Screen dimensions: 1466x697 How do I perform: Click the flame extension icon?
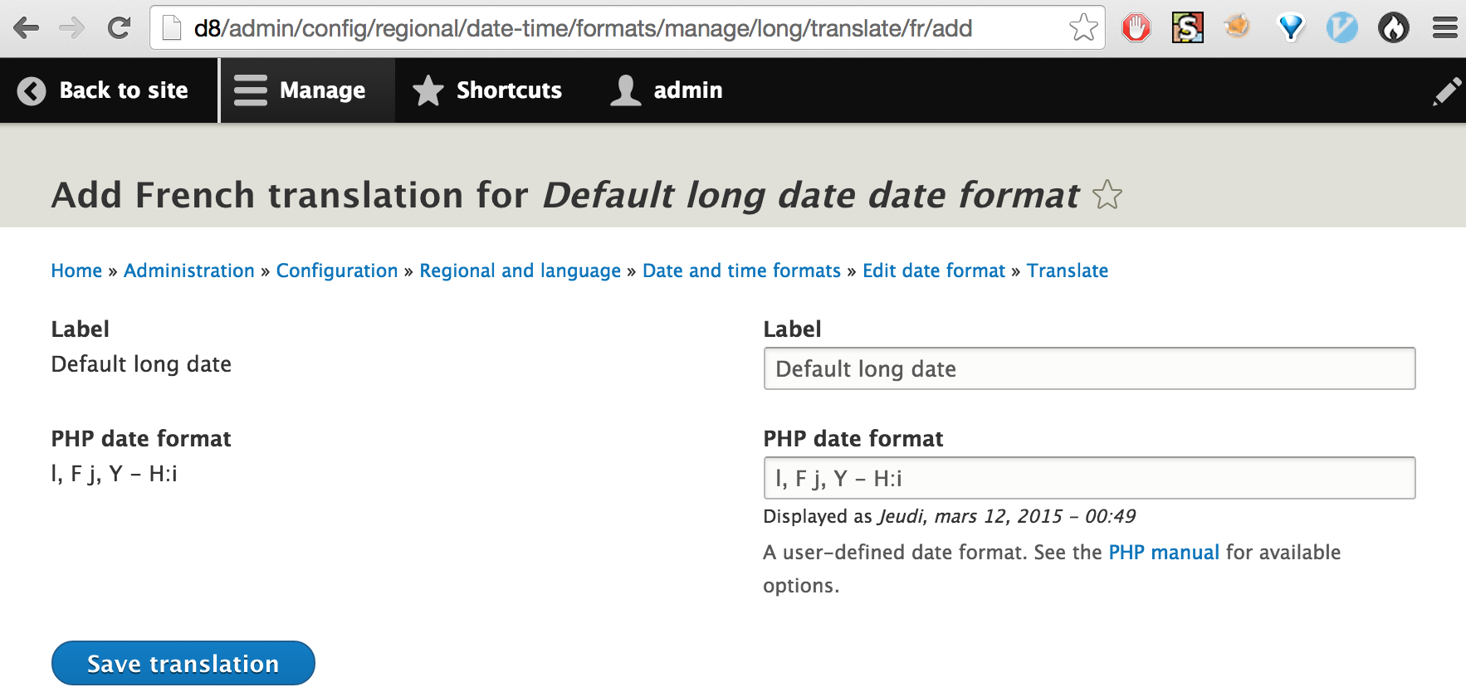(1393, 28)
